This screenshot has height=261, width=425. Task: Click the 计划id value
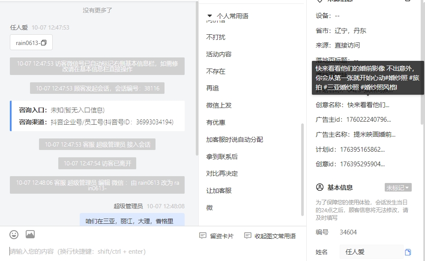[x=362, y=149]
